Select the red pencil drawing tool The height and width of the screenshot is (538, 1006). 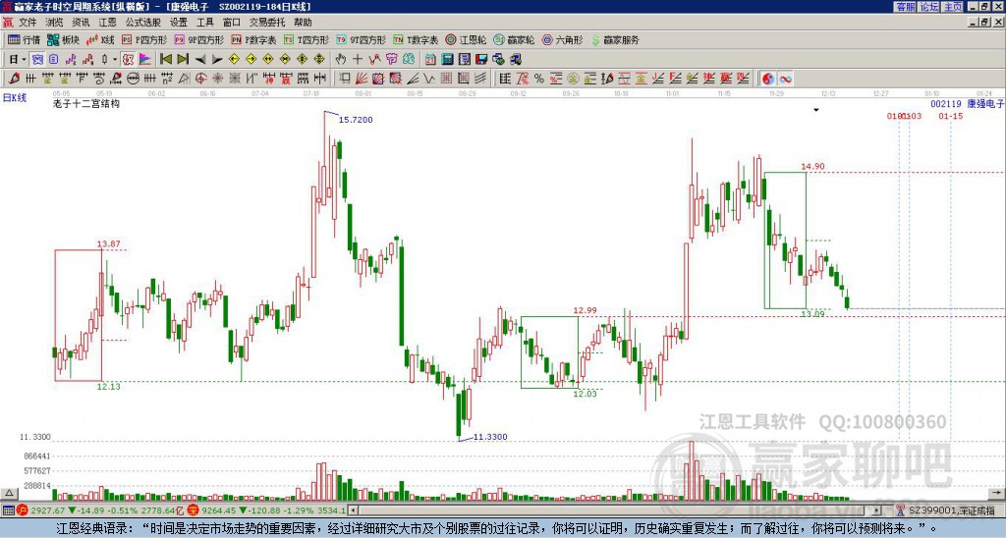tap(14, 79)
